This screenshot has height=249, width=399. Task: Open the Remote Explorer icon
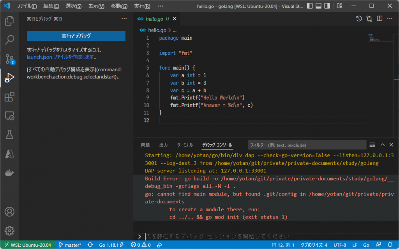tap(9, 116)
